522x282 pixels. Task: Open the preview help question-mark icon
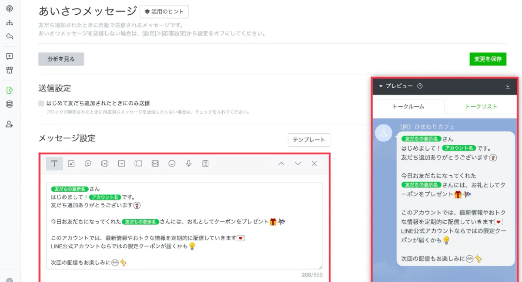pyautogui.click(x=420, y=86)
